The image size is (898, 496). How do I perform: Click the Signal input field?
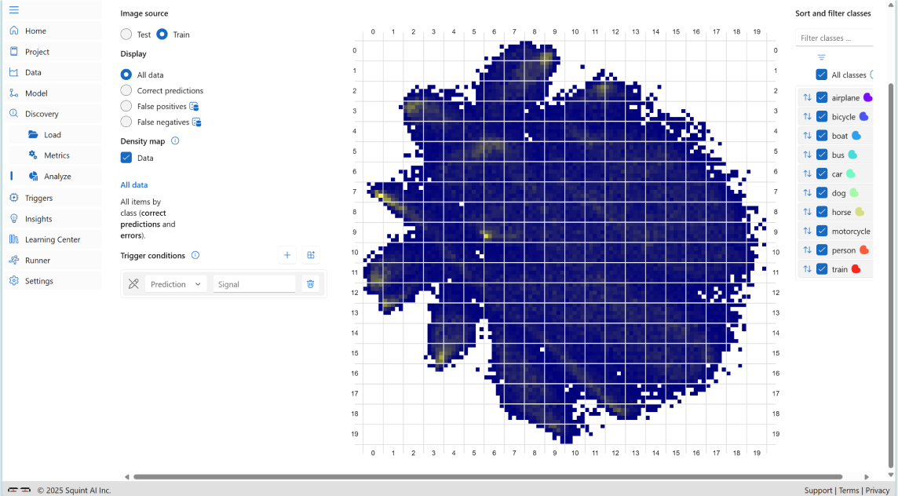tap(254, 284)
